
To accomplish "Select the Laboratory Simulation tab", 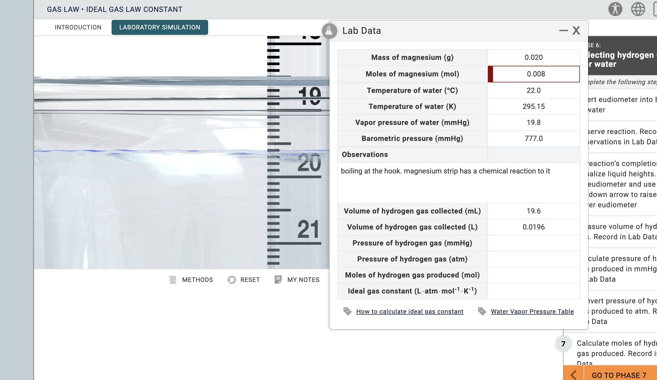I will (x=160, y=27).
